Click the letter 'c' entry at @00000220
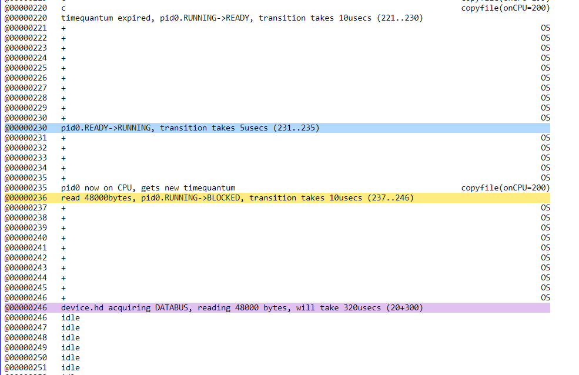579x375 pixels. coord(63,8)
